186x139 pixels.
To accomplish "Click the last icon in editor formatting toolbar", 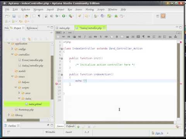I will point(176,37).
